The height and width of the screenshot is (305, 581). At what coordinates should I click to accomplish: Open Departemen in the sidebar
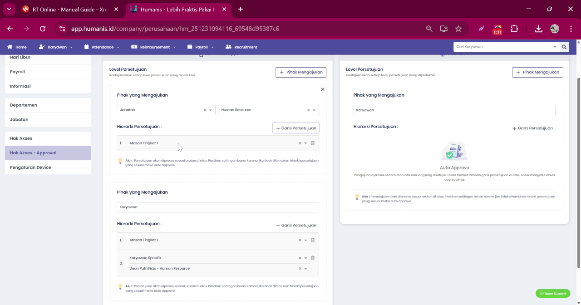pos(48,105)
